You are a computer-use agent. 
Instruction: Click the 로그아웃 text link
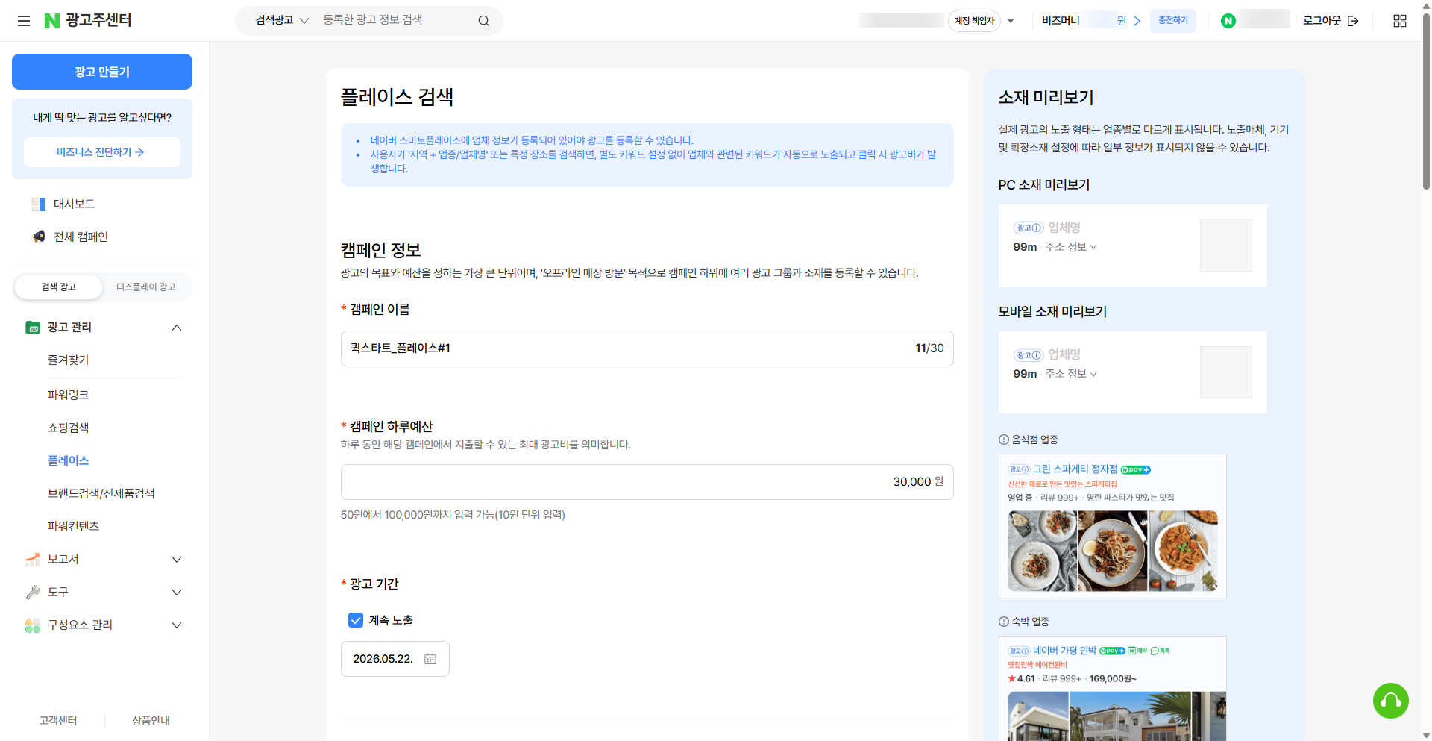click(1322, 21)
